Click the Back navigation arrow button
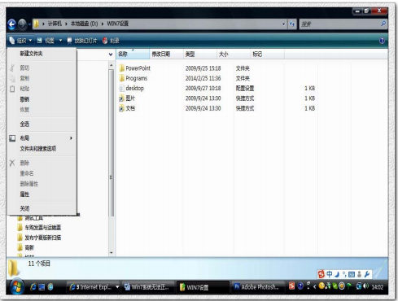 pos(11,24)
